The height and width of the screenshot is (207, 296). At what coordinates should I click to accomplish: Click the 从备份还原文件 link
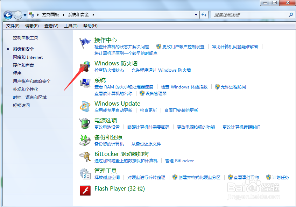tap(146, 144)
